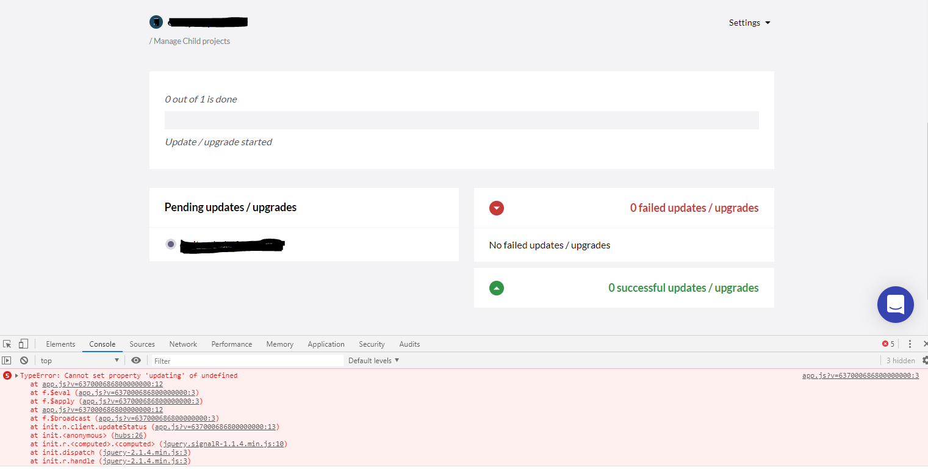The height and width of the screenshot is (470, 928).
Task: Click the execution context selector icon
Action: pyautogui.click(x=7, y=360)
